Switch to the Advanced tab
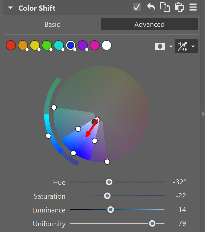The image size is (205, 232). click(x=149, y=24)
